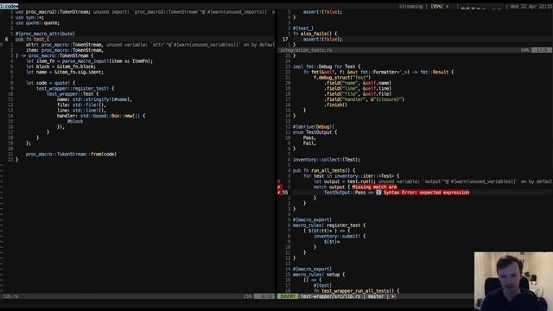
Task: Click 'fn also_fails() {' line
Action: click(x=315, y=34)
